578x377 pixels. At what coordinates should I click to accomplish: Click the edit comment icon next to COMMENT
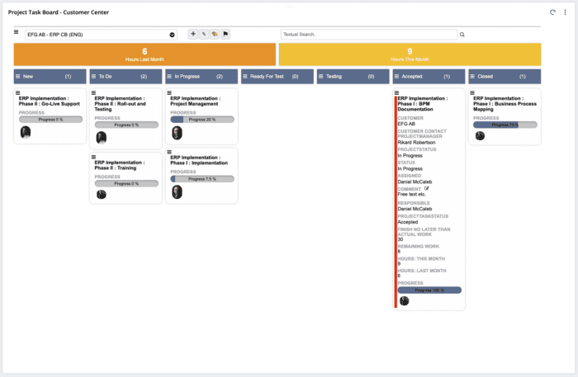427,188
